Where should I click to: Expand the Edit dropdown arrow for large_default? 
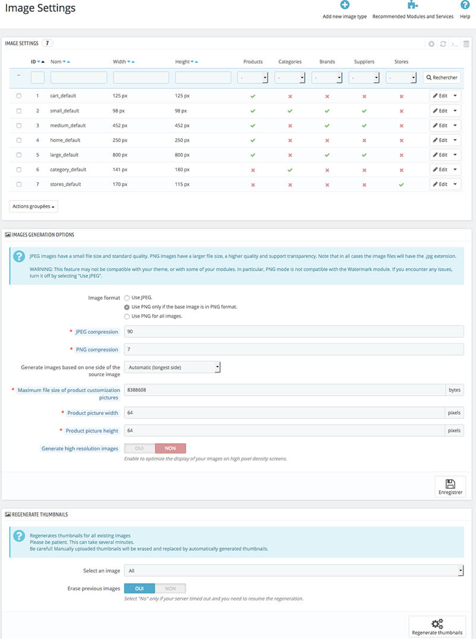pyautogui.click(x=455, y=155)
